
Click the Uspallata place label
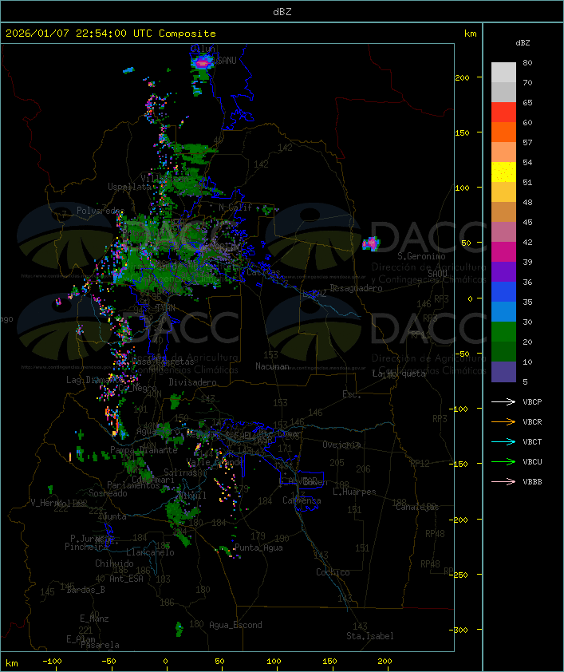129,187
